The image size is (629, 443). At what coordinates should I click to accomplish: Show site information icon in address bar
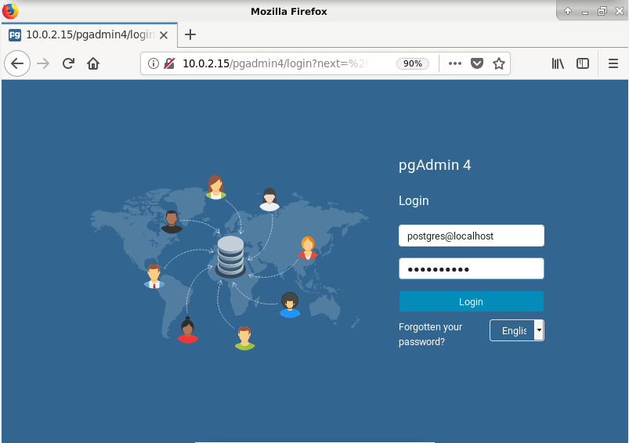154,63
